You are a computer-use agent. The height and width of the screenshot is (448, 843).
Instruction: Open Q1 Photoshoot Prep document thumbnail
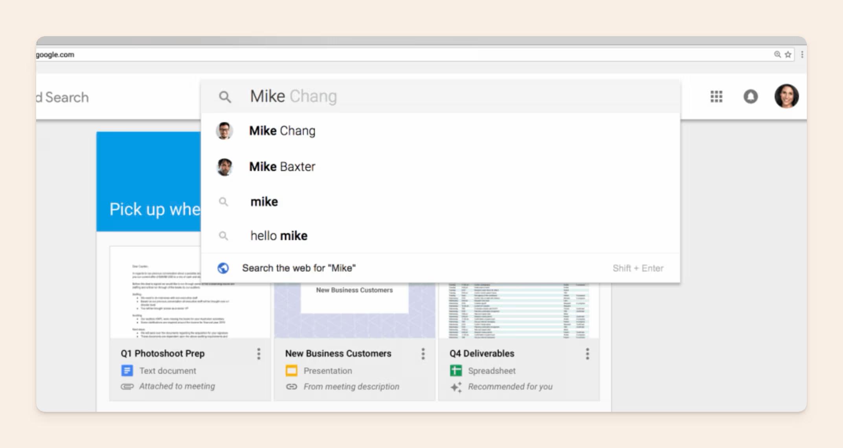pyautogui.click(x=190, y=292)
